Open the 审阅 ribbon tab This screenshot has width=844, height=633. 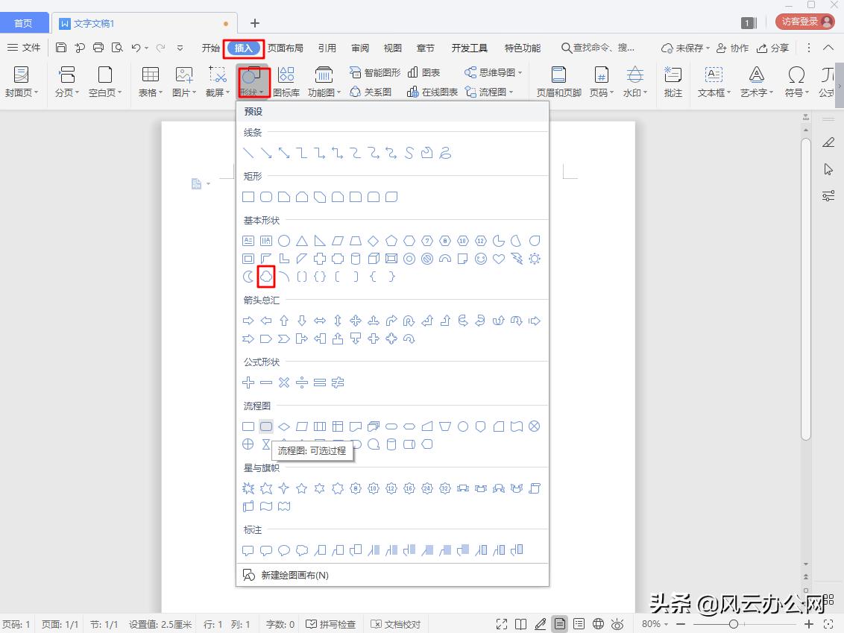pos(360,47)
